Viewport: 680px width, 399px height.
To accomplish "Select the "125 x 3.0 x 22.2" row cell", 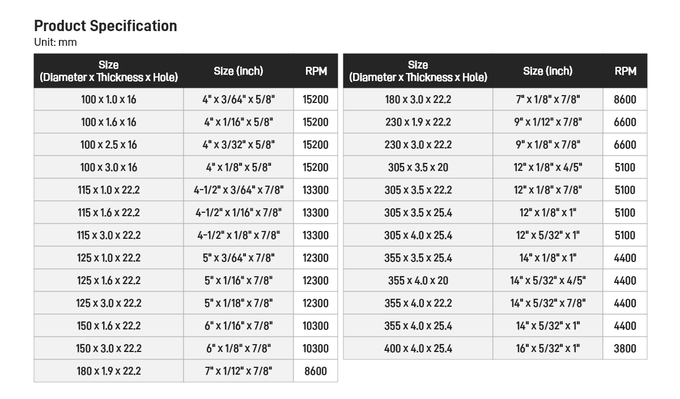I will point(108,303).
